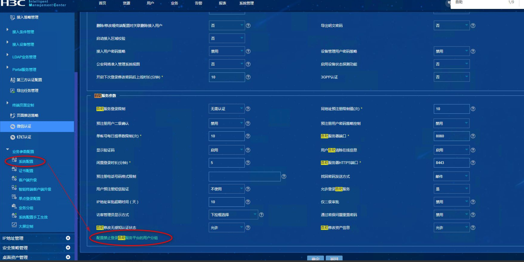Open Portal服务管理 in sidebar
This screenshot has height=262, width=524.
pyautogui.click(x=24, y=70)
